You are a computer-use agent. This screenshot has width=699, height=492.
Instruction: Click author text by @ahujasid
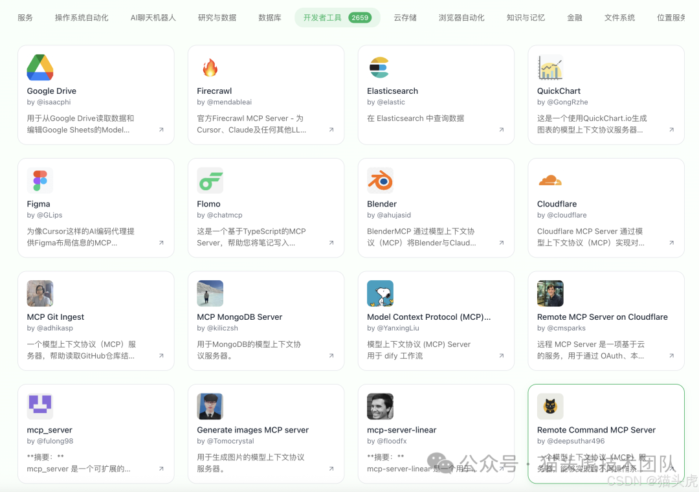389,215
